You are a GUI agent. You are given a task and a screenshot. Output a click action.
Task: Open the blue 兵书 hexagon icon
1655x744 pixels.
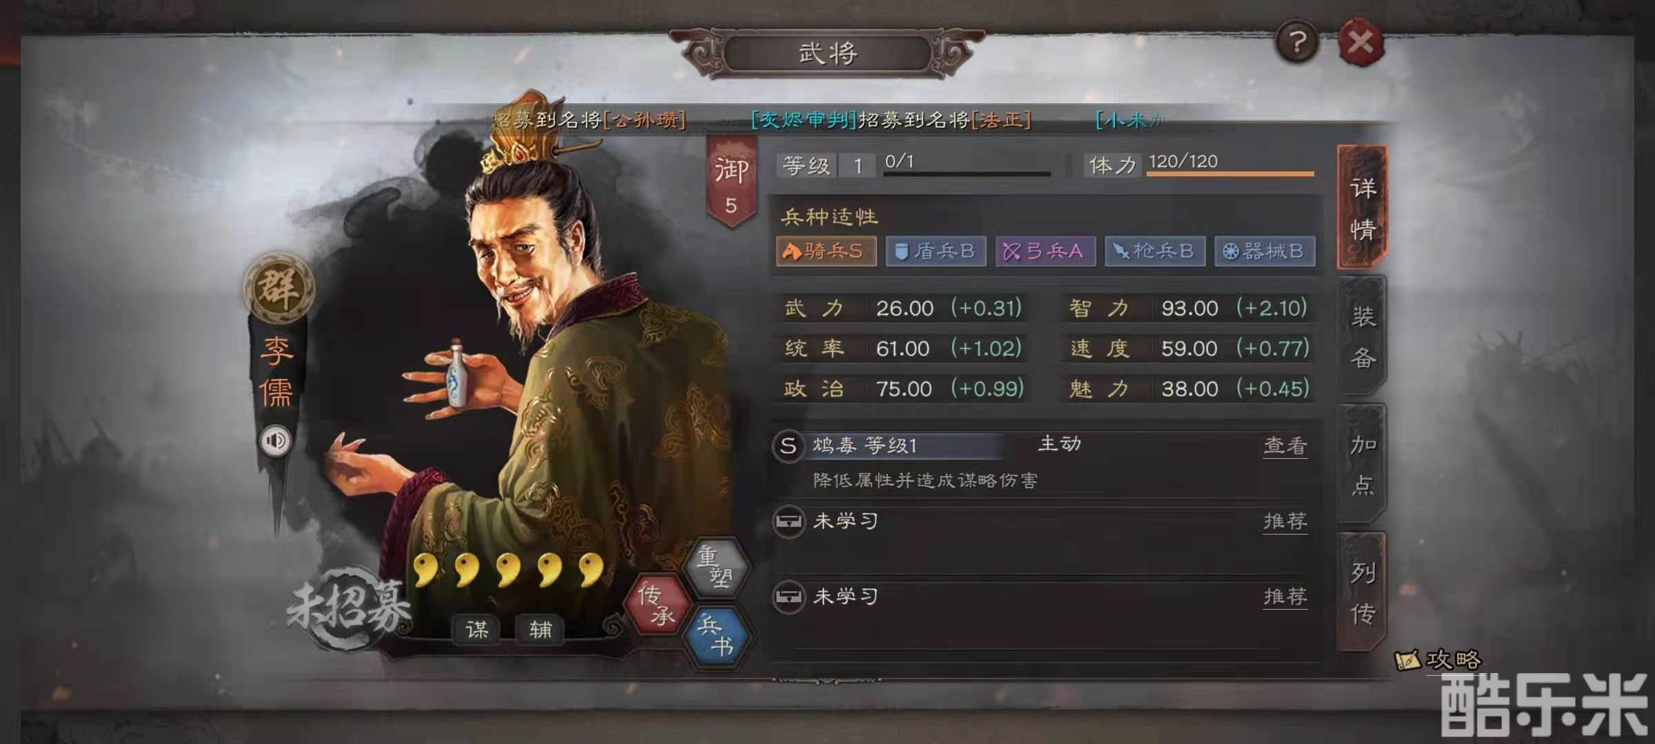click(716, 636)
